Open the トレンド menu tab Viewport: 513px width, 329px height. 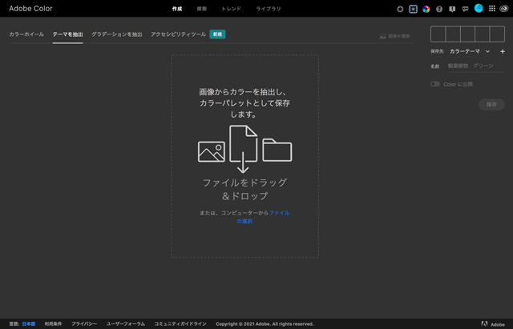pos(231,9)
